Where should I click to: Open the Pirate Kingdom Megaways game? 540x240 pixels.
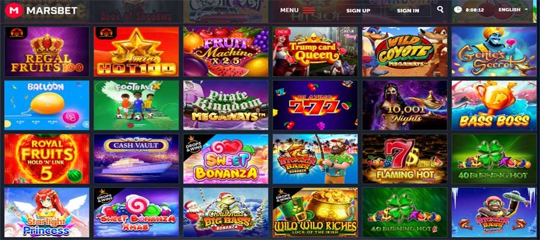(x=226, y=106)
